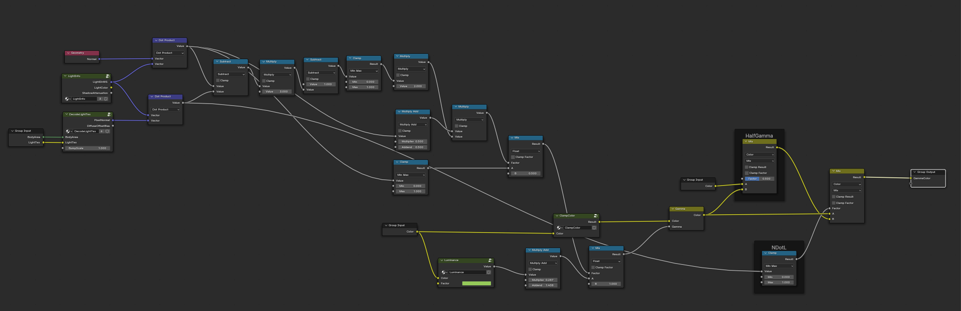The image size is (961, 311).
Task: Toggle fake user shield on ClampColor node
Action: 594,228
